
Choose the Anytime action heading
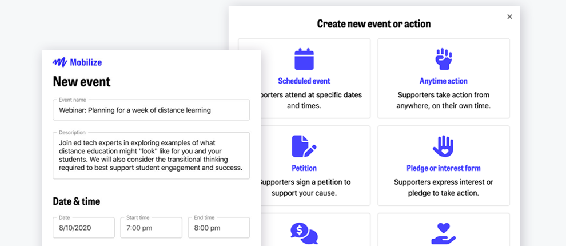pyautogui.click(x=443, y=81)
